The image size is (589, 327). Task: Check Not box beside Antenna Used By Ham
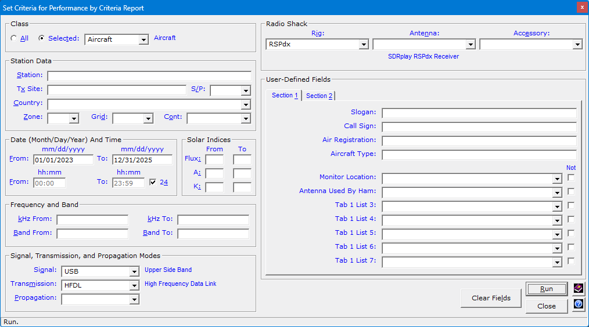coord(571,192)
